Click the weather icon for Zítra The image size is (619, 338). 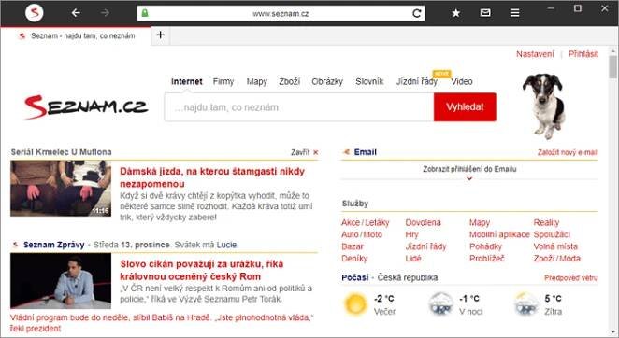point(526,303)
